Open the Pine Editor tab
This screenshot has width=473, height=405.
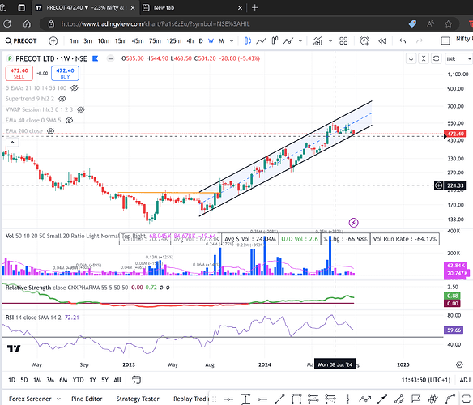pos(87,399)
